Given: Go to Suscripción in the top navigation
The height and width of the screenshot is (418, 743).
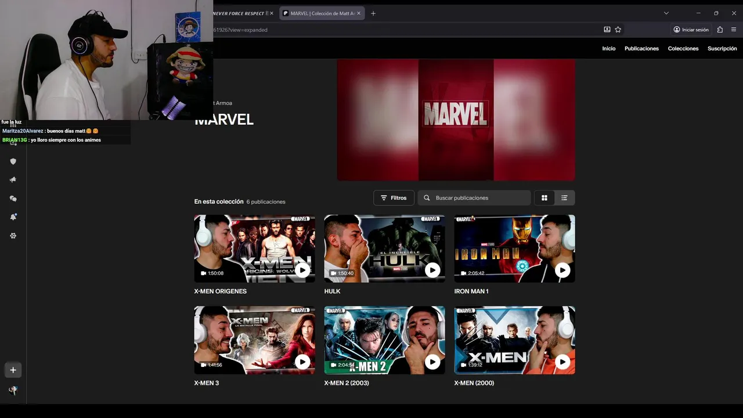Looking at the screenshot, I should [722, 49].
